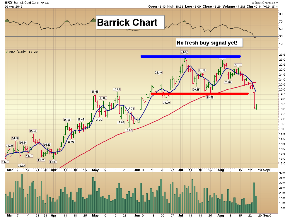This screenshot has height=218, width=290.
Task: Click the 23.47 high price label
Action: tap(184, 52)
